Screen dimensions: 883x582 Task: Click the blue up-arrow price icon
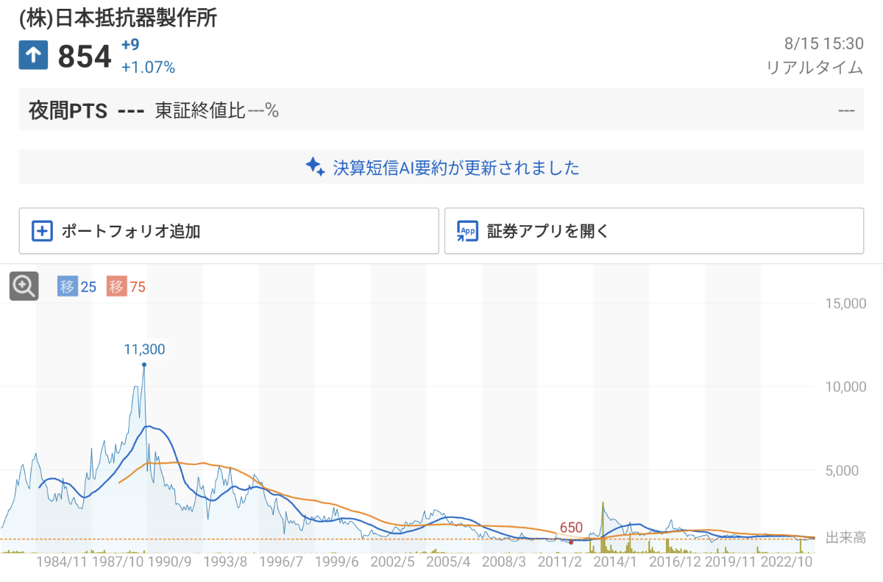[33, 56]
